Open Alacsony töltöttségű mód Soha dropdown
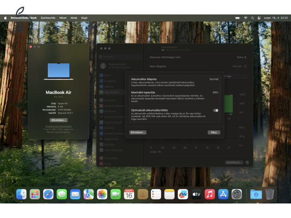 (241, 57)
